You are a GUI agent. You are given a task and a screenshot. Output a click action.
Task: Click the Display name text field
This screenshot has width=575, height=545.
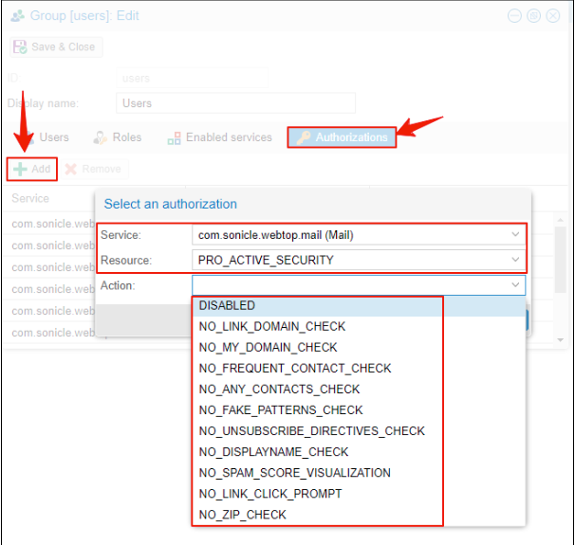point(235,103)
